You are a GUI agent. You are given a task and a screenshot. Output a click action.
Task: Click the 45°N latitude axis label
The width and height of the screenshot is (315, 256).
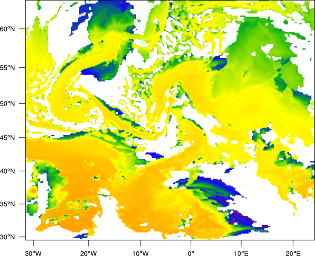tap(7, 138)
